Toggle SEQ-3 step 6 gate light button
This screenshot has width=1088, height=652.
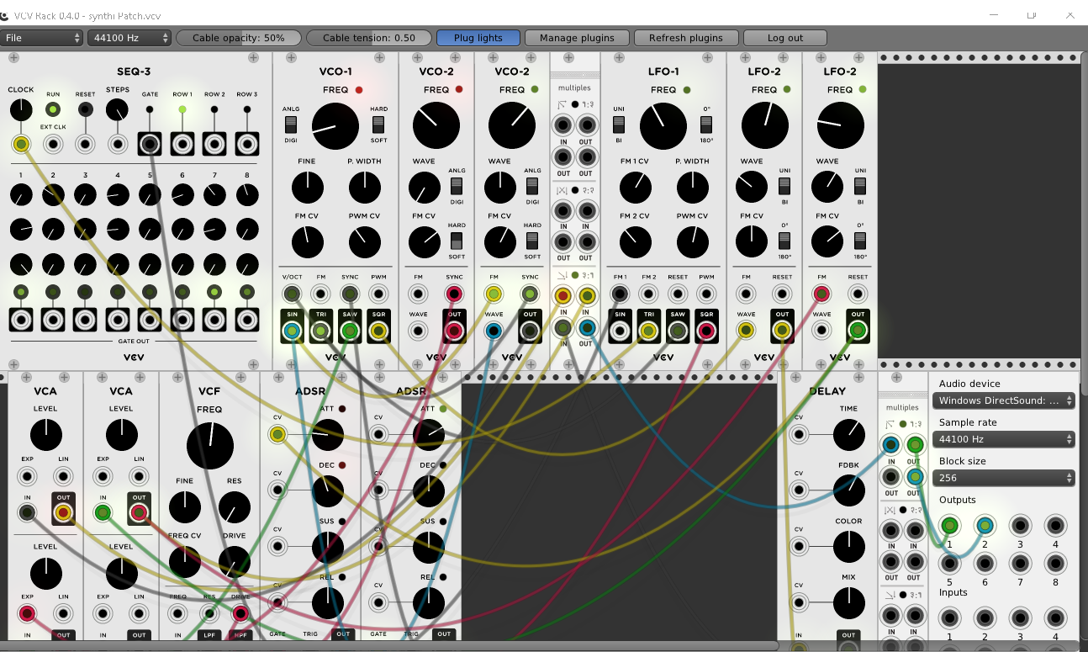[182, 292]
